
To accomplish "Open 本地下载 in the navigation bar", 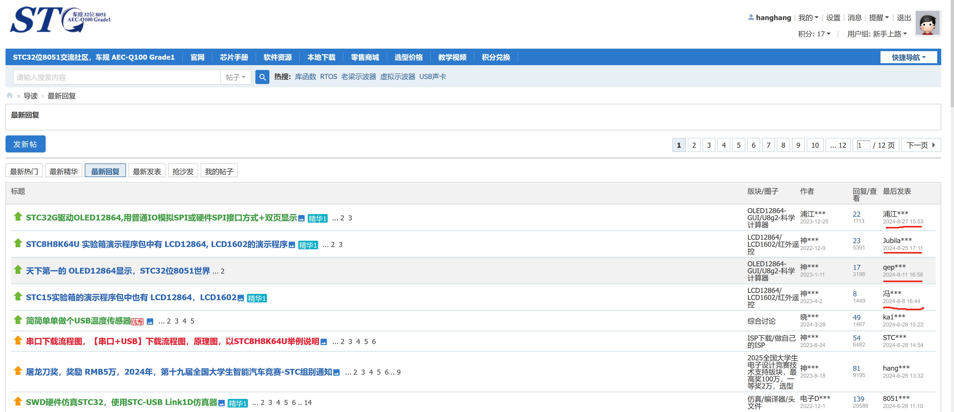I will [321, 57].
